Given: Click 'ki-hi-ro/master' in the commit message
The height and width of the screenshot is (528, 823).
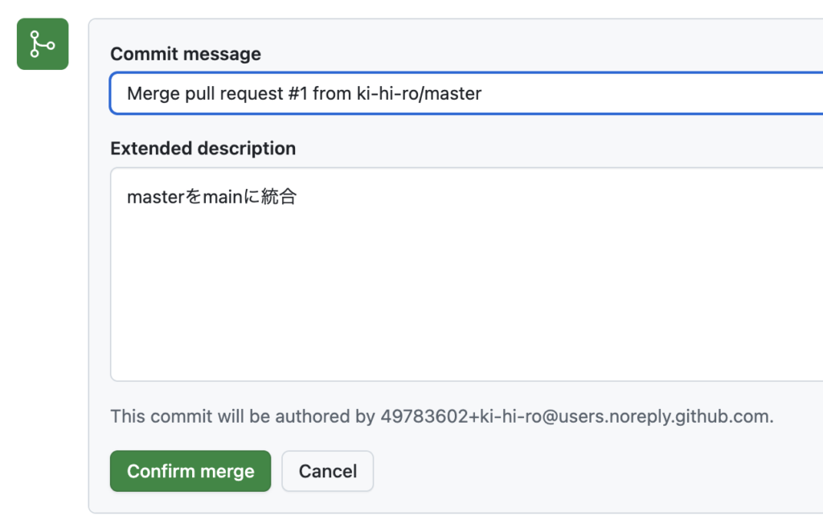Looking at the screenshot, I should click(419, 93).
